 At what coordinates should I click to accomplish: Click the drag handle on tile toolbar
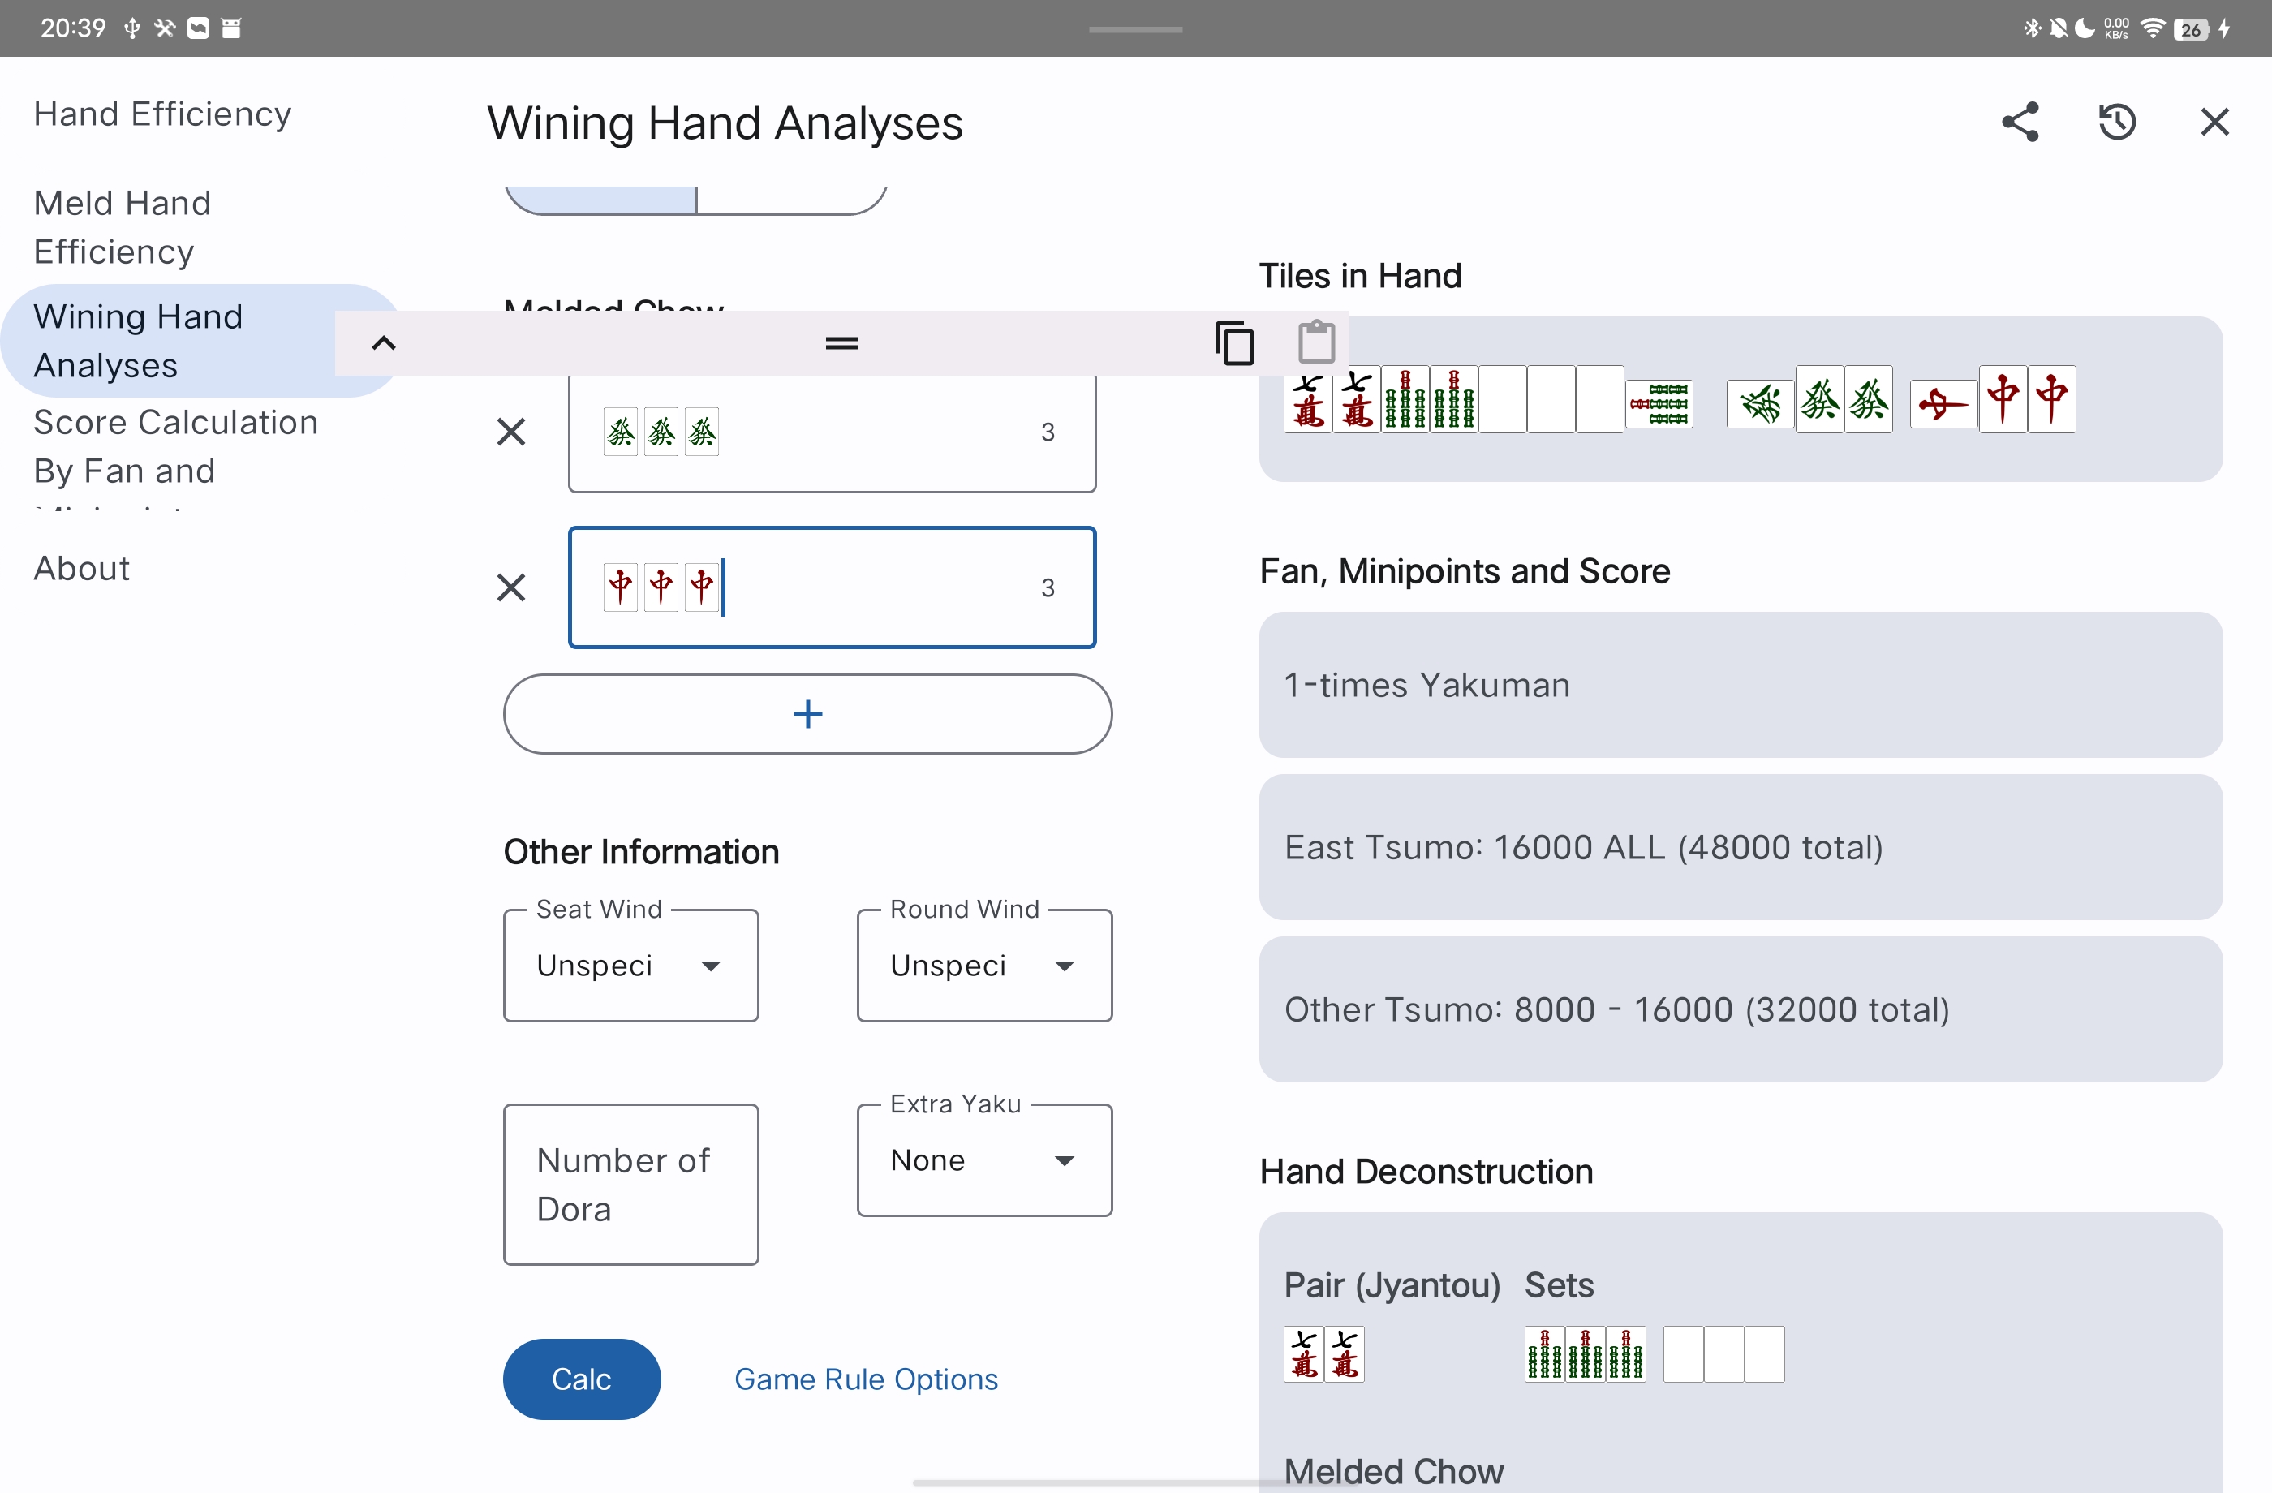point(841,344)
